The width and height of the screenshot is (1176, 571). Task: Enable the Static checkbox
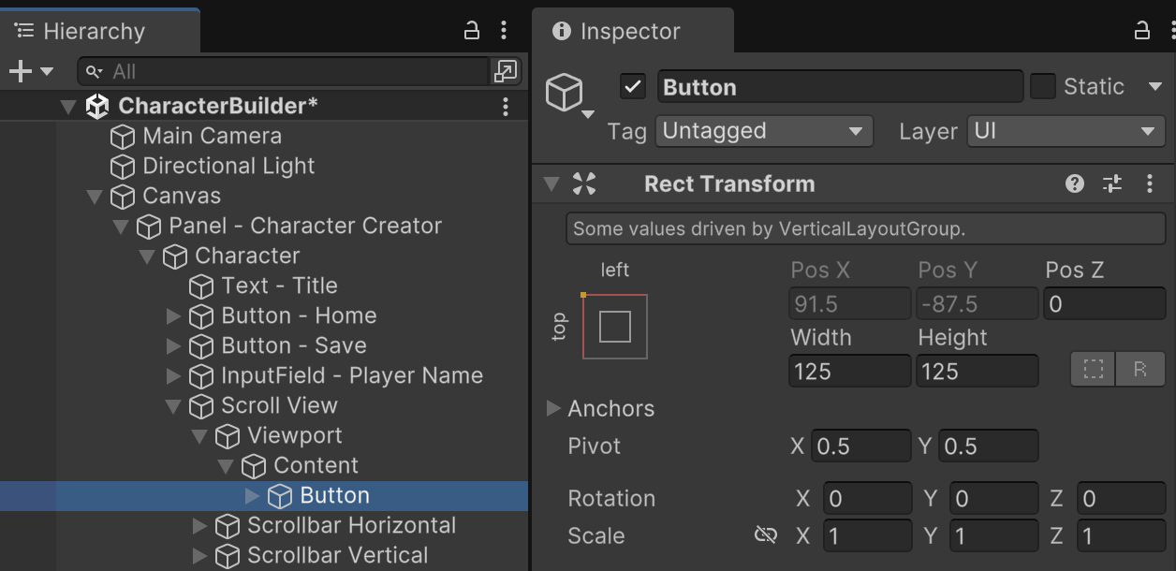point(1042,87)
